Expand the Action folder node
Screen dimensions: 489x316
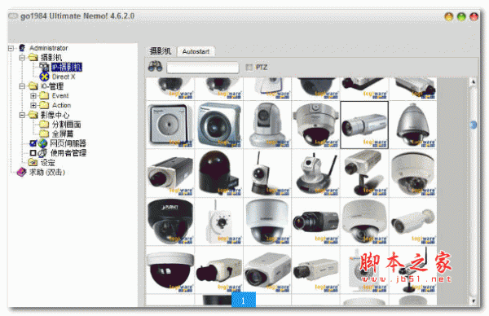[x=33, y=105]
